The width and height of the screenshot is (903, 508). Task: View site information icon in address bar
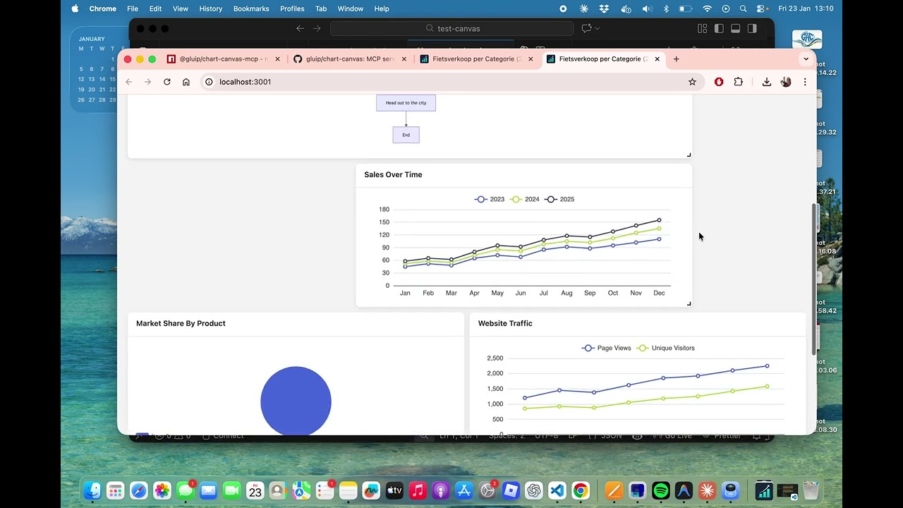[x=209, y=82]
